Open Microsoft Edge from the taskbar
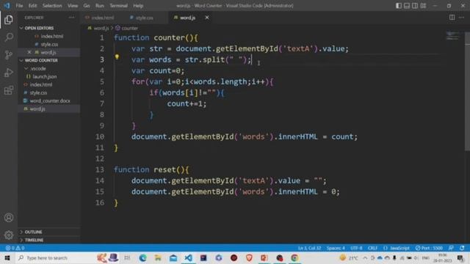This screenshot has width=470, height=264. [142, 257]
